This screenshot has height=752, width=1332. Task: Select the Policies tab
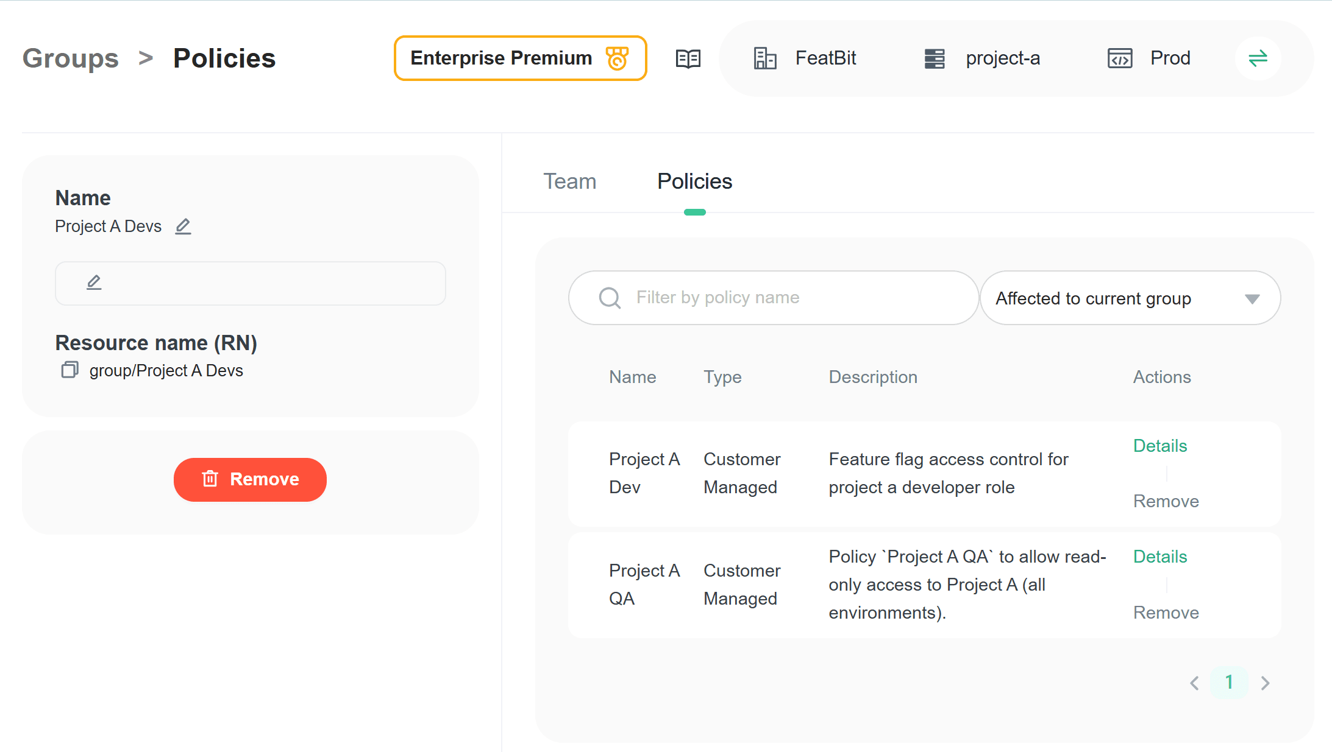click(694, 181)
